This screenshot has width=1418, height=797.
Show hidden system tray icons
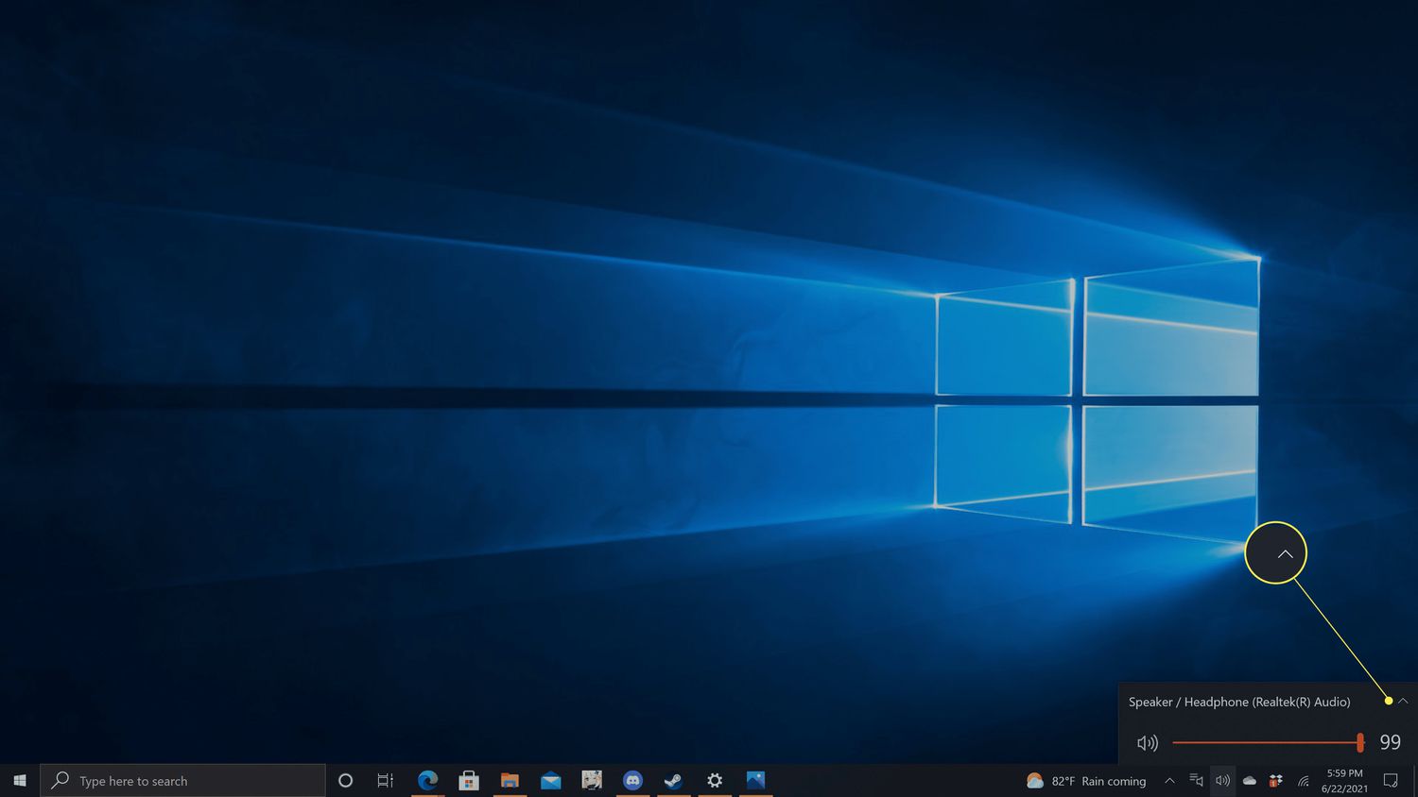tap(1169, 781)
